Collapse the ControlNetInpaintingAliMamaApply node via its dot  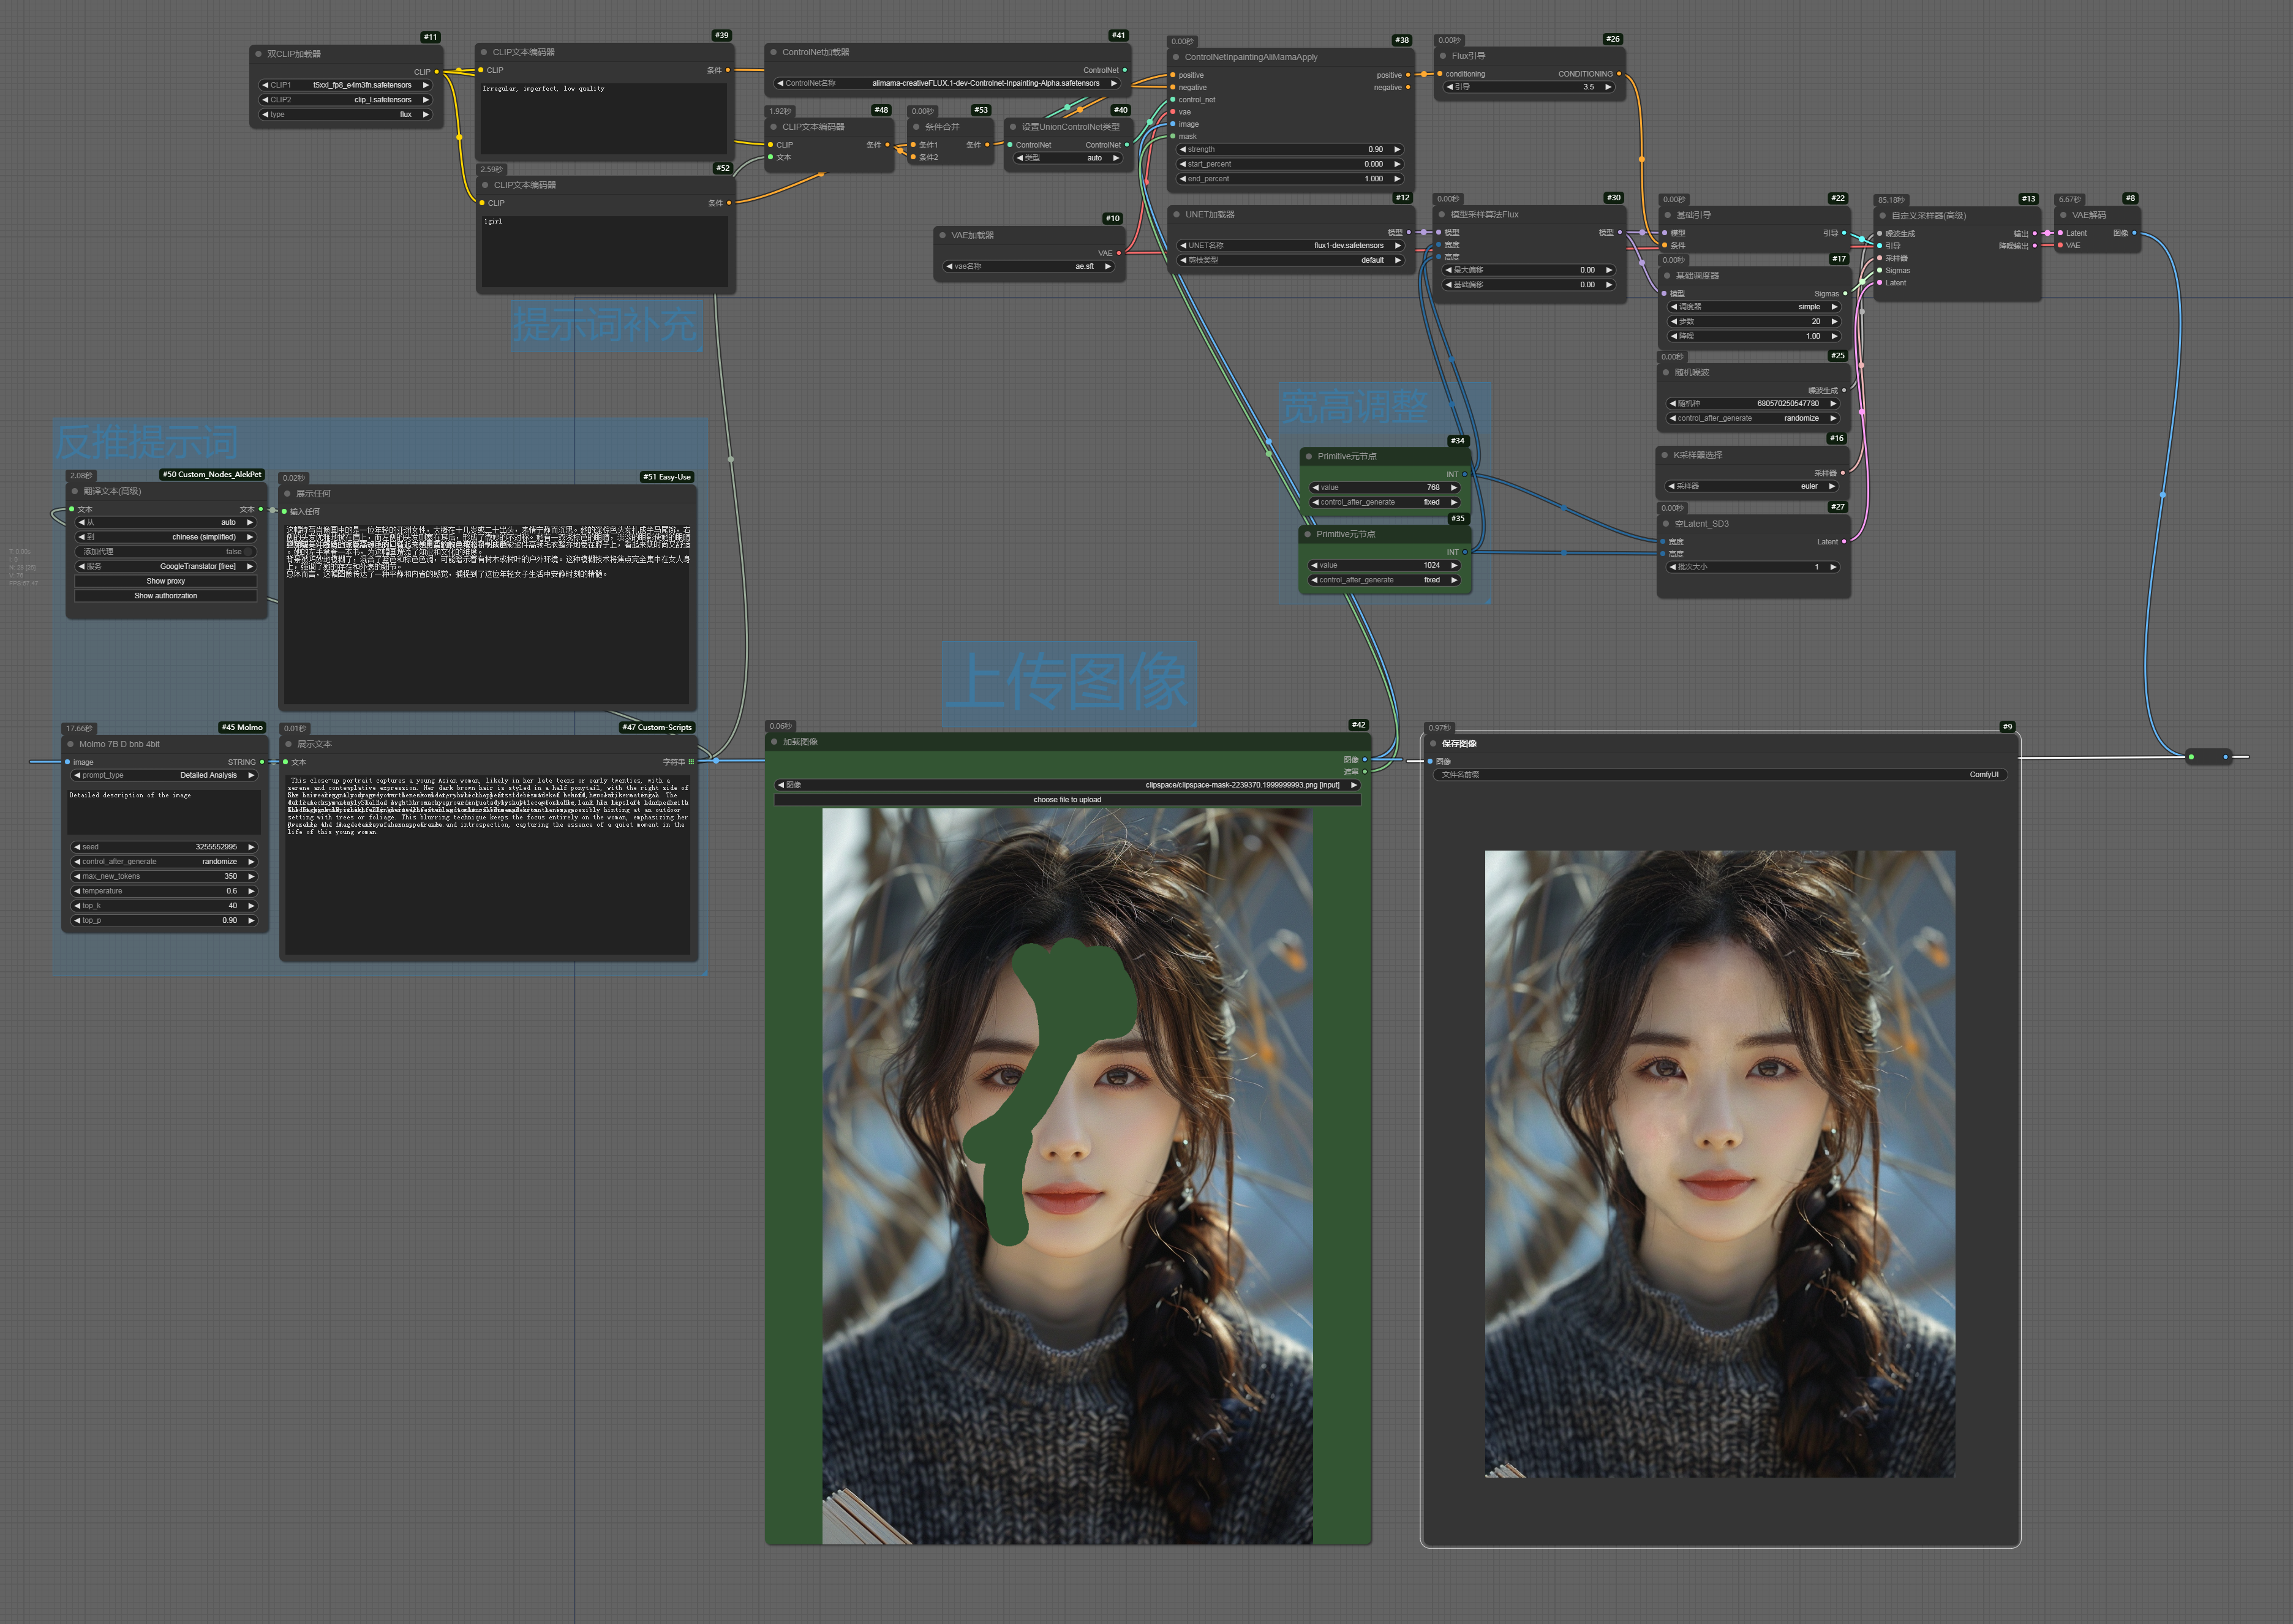[x=1176, y=57]
